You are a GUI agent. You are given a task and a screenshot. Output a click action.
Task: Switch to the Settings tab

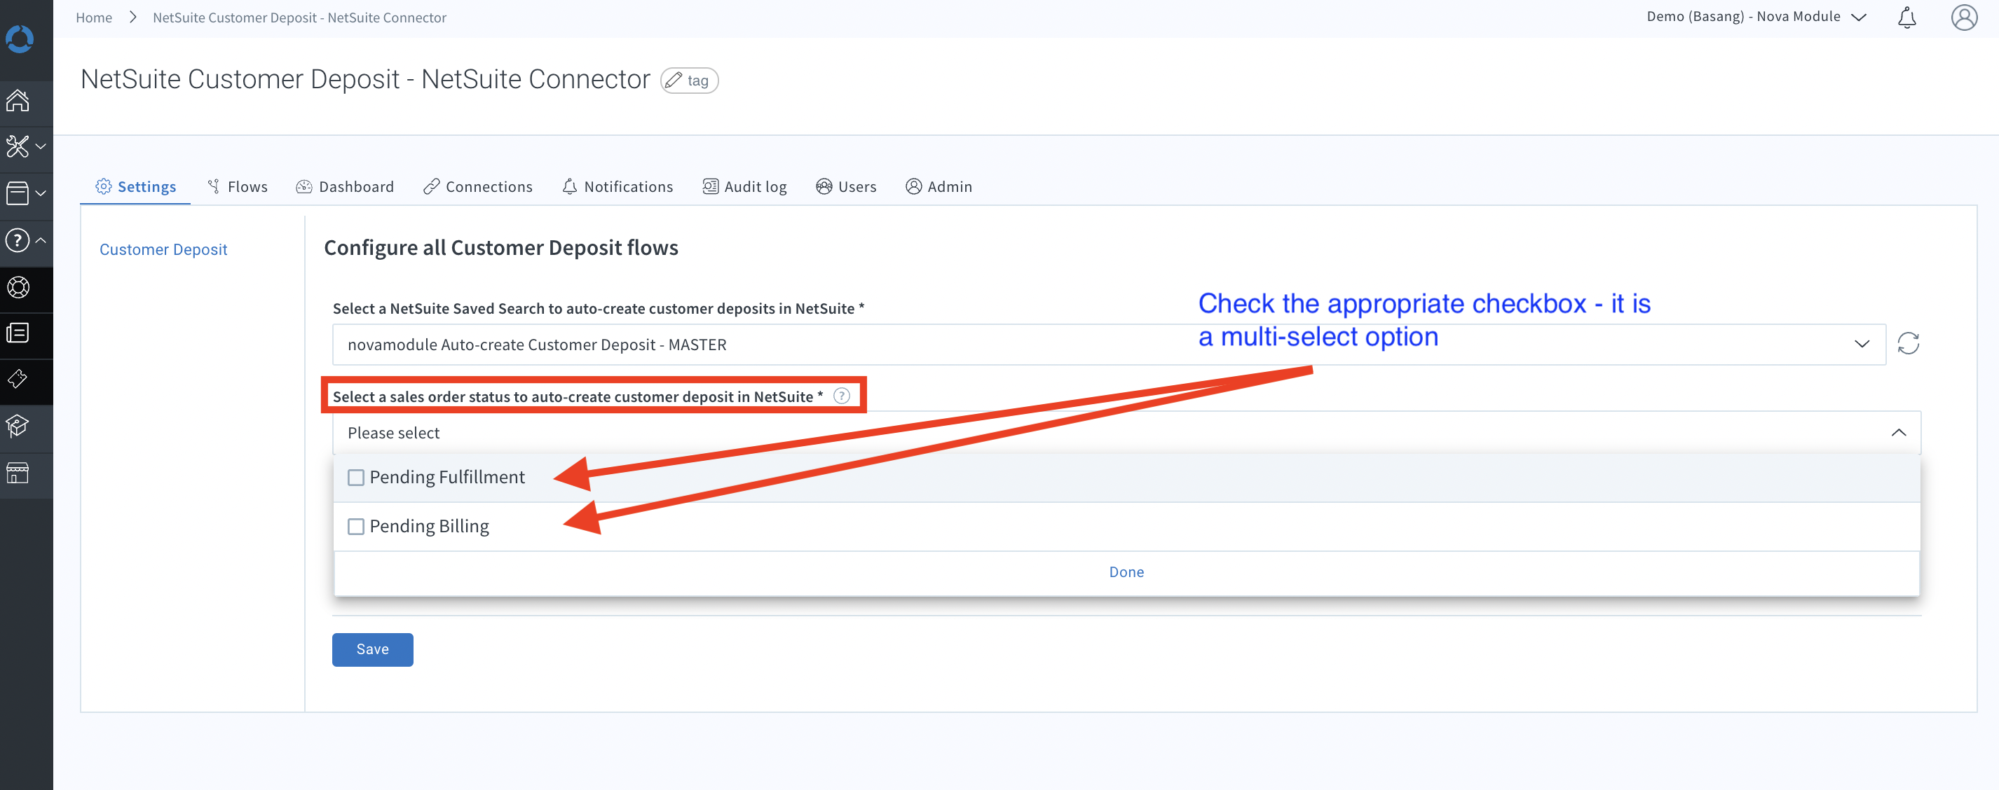pyautogui.click(x=136, y=187)
